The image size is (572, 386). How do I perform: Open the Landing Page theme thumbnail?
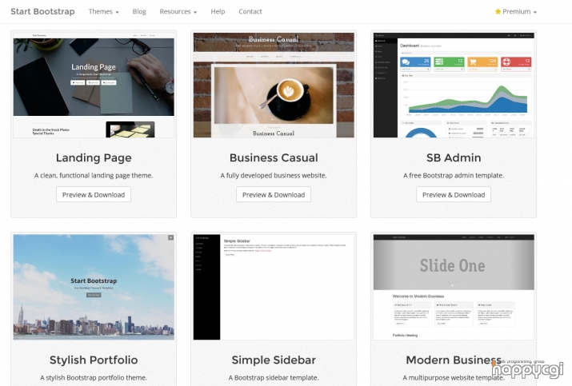[94, 86]
